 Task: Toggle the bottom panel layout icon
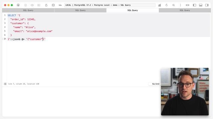[201, 5]
